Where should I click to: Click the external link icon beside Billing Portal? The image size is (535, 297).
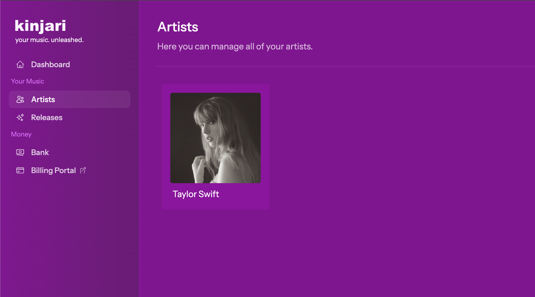coord(83,170)
